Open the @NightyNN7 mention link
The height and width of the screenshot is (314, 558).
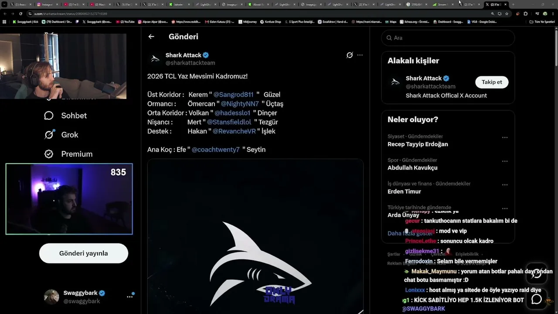[240, 104]
